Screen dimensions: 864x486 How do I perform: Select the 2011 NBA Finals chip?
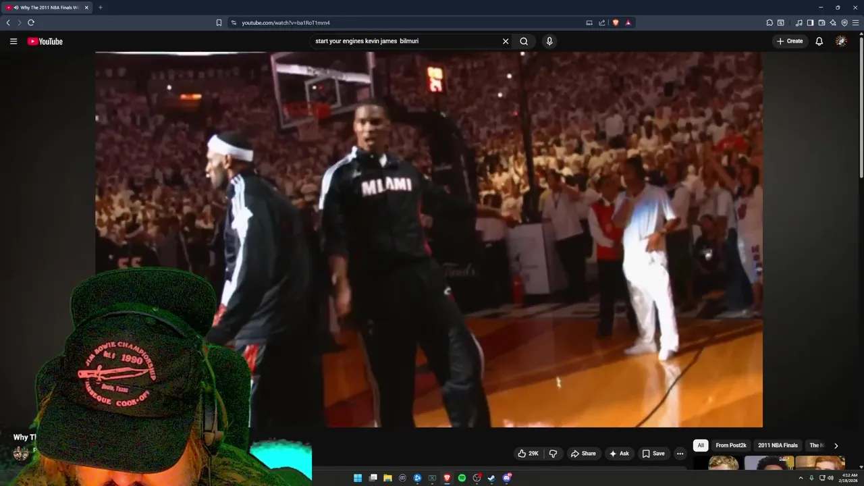pos(778,446)
